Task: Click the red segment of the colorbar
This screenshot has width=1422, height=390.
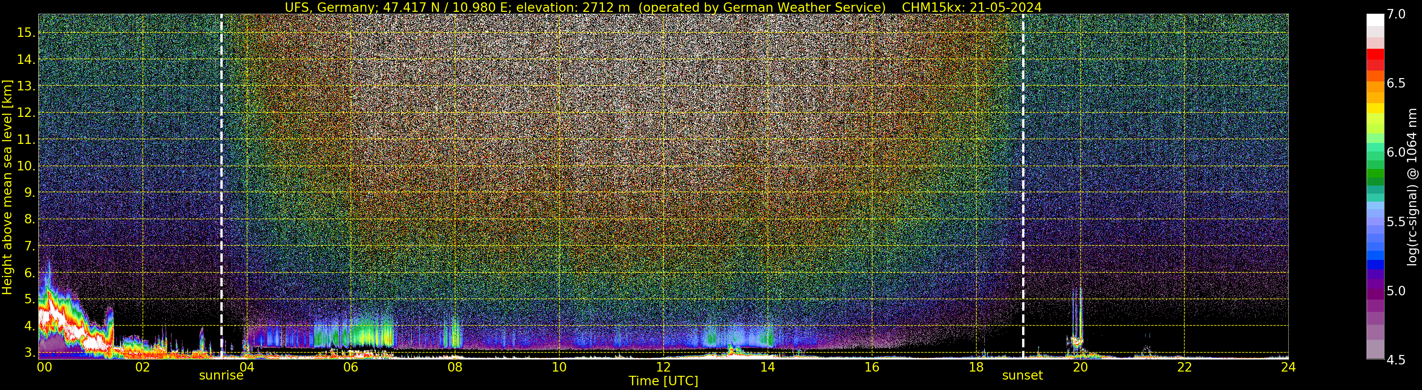Action: click(x=1375, y=54)
